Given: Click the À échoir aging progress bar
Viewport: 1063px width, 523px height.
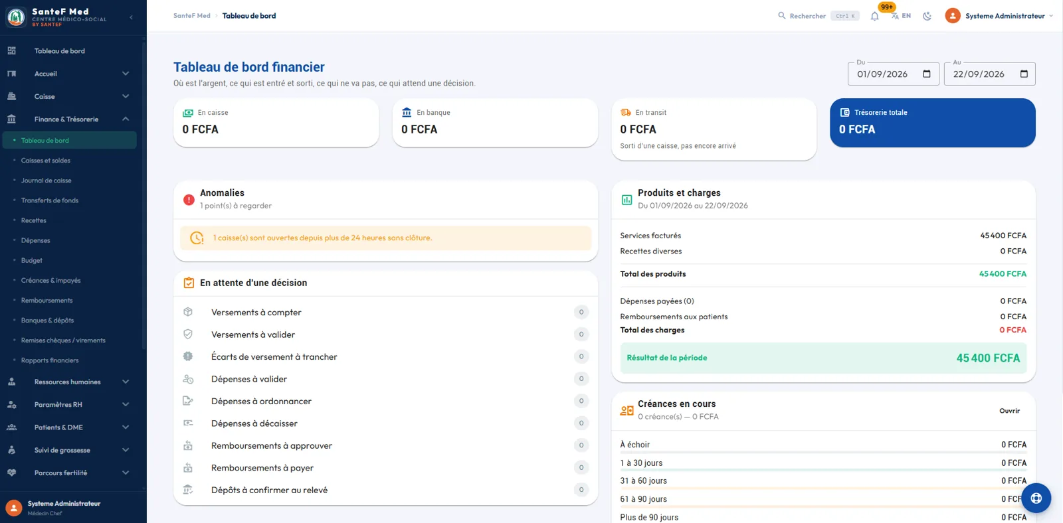Looking at the screenshot, I should 823,452.
